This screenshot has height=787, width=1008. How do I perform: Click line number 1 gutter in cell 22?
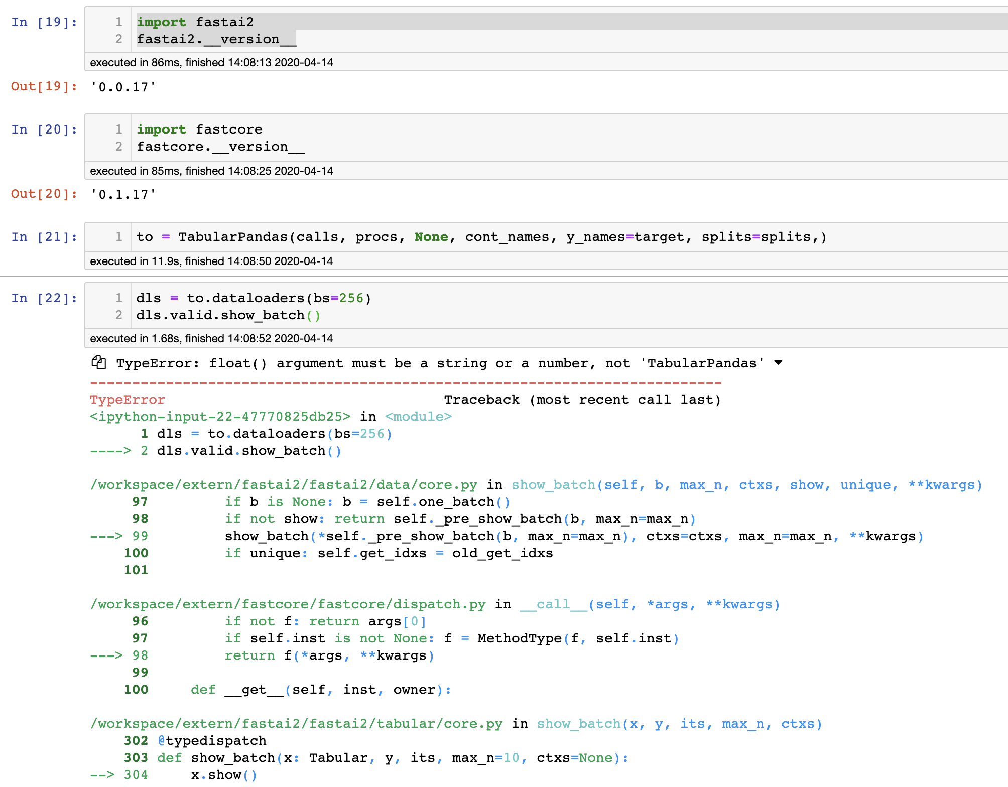[118, 297]
